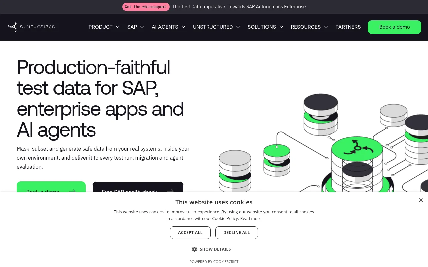Open the cookie policy Read more link
Screen dimensions: 428x267
pos(251,219)
